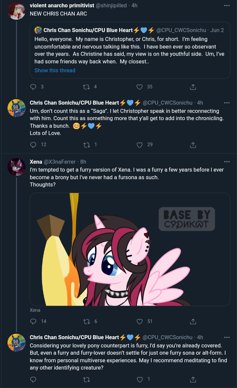Like the NEW CHRIS CHAN ARC tweet
237x388 pixels.
[x=140, y=87]
